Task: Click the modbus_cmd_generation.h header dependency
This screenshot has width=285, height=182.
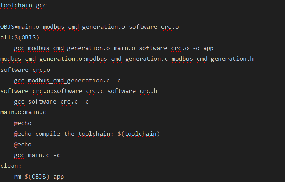Action: point(212,59)
